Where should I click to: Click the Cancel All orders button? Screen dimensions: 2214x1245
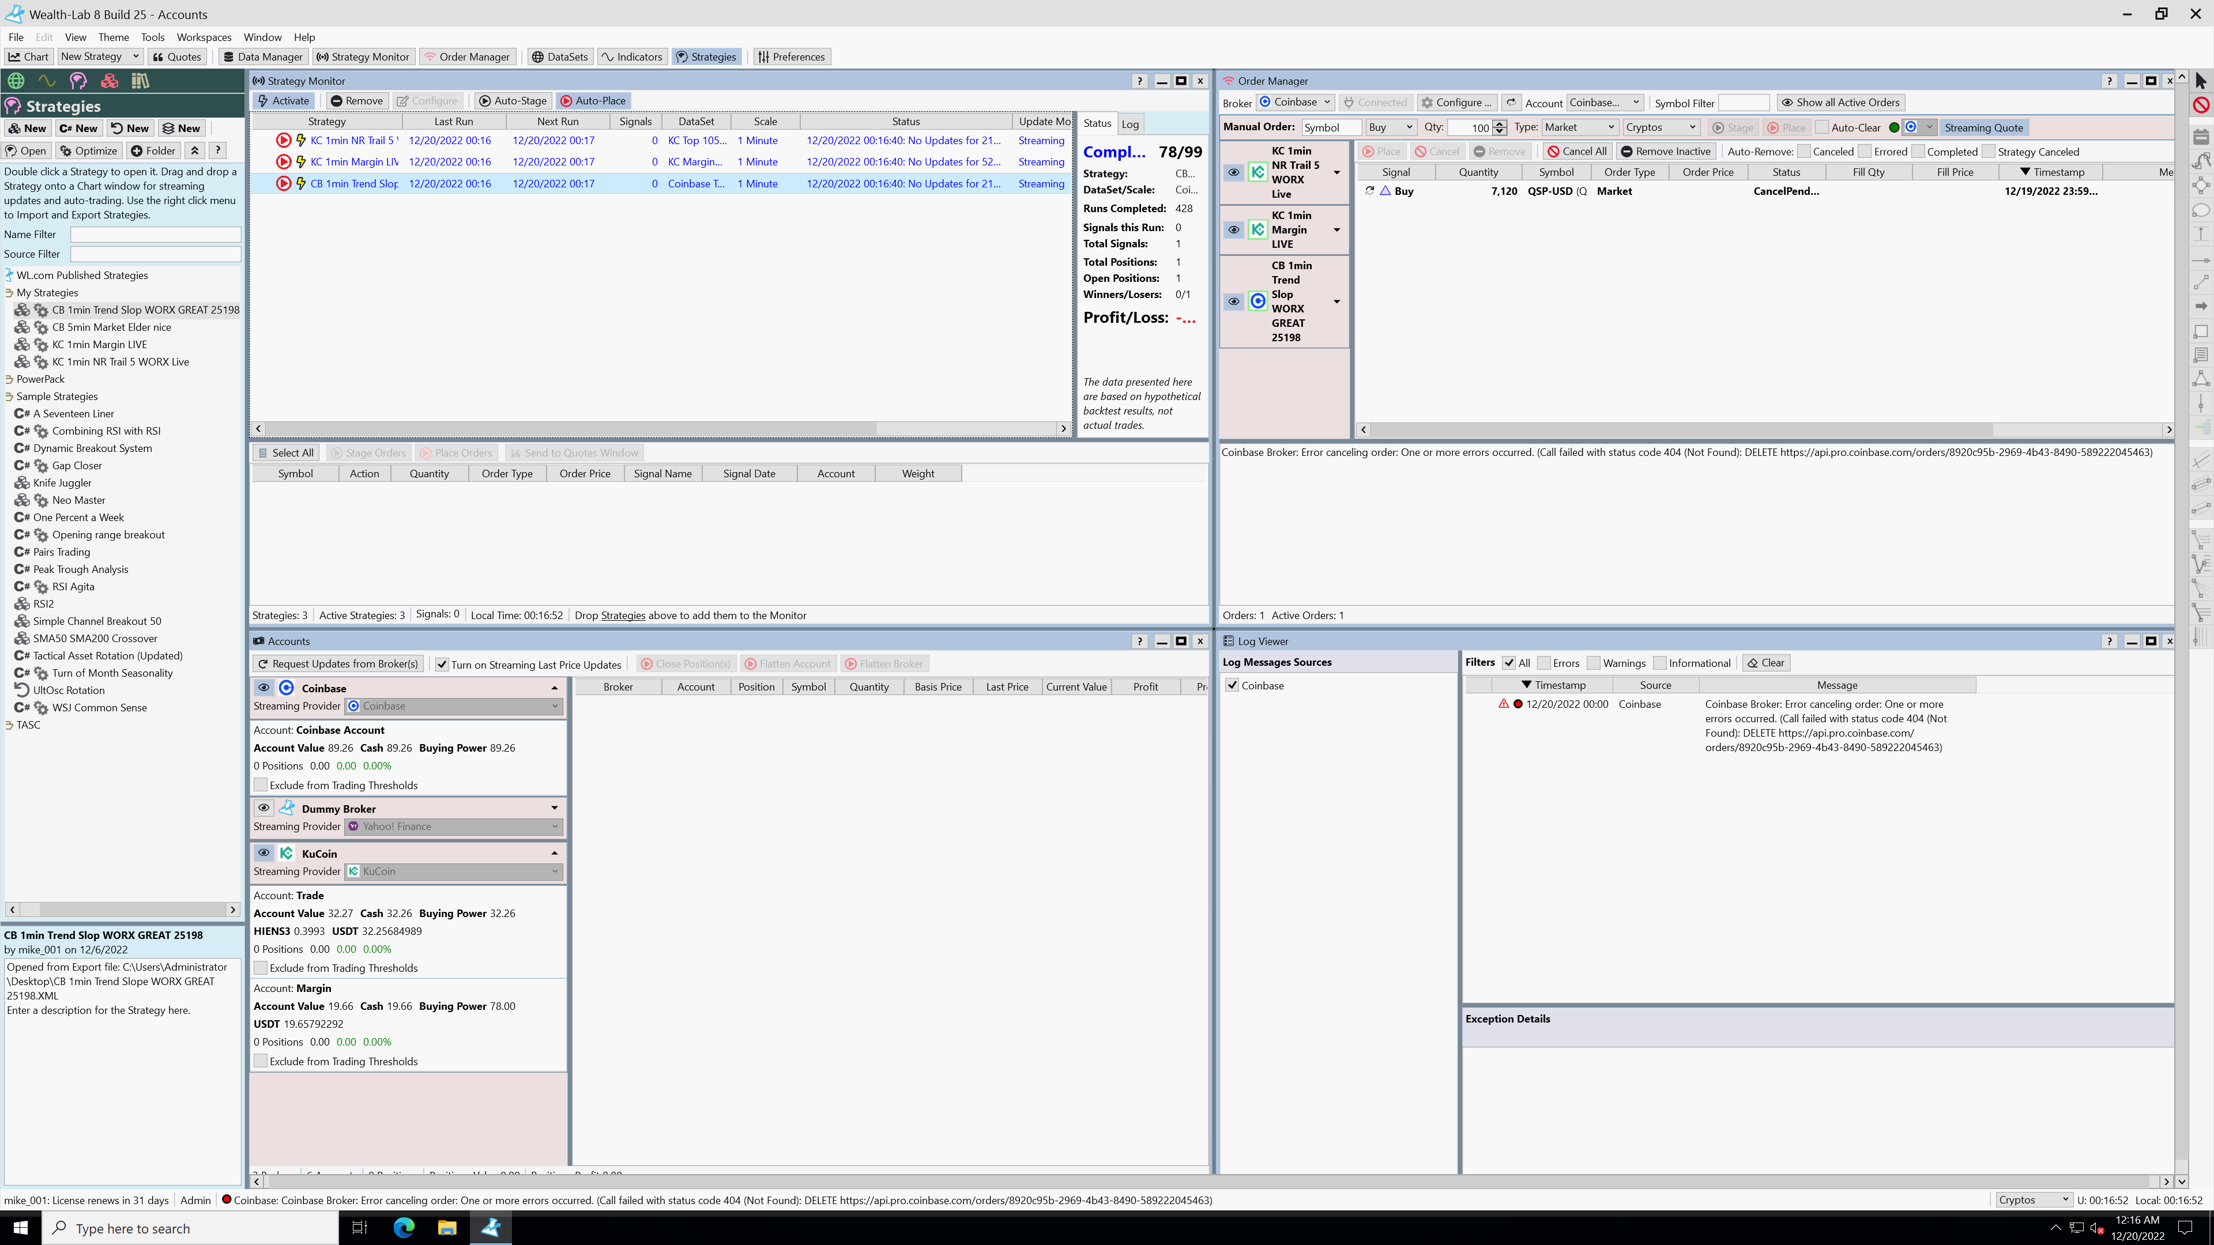pyautogui.click(x=1576, y=151)
